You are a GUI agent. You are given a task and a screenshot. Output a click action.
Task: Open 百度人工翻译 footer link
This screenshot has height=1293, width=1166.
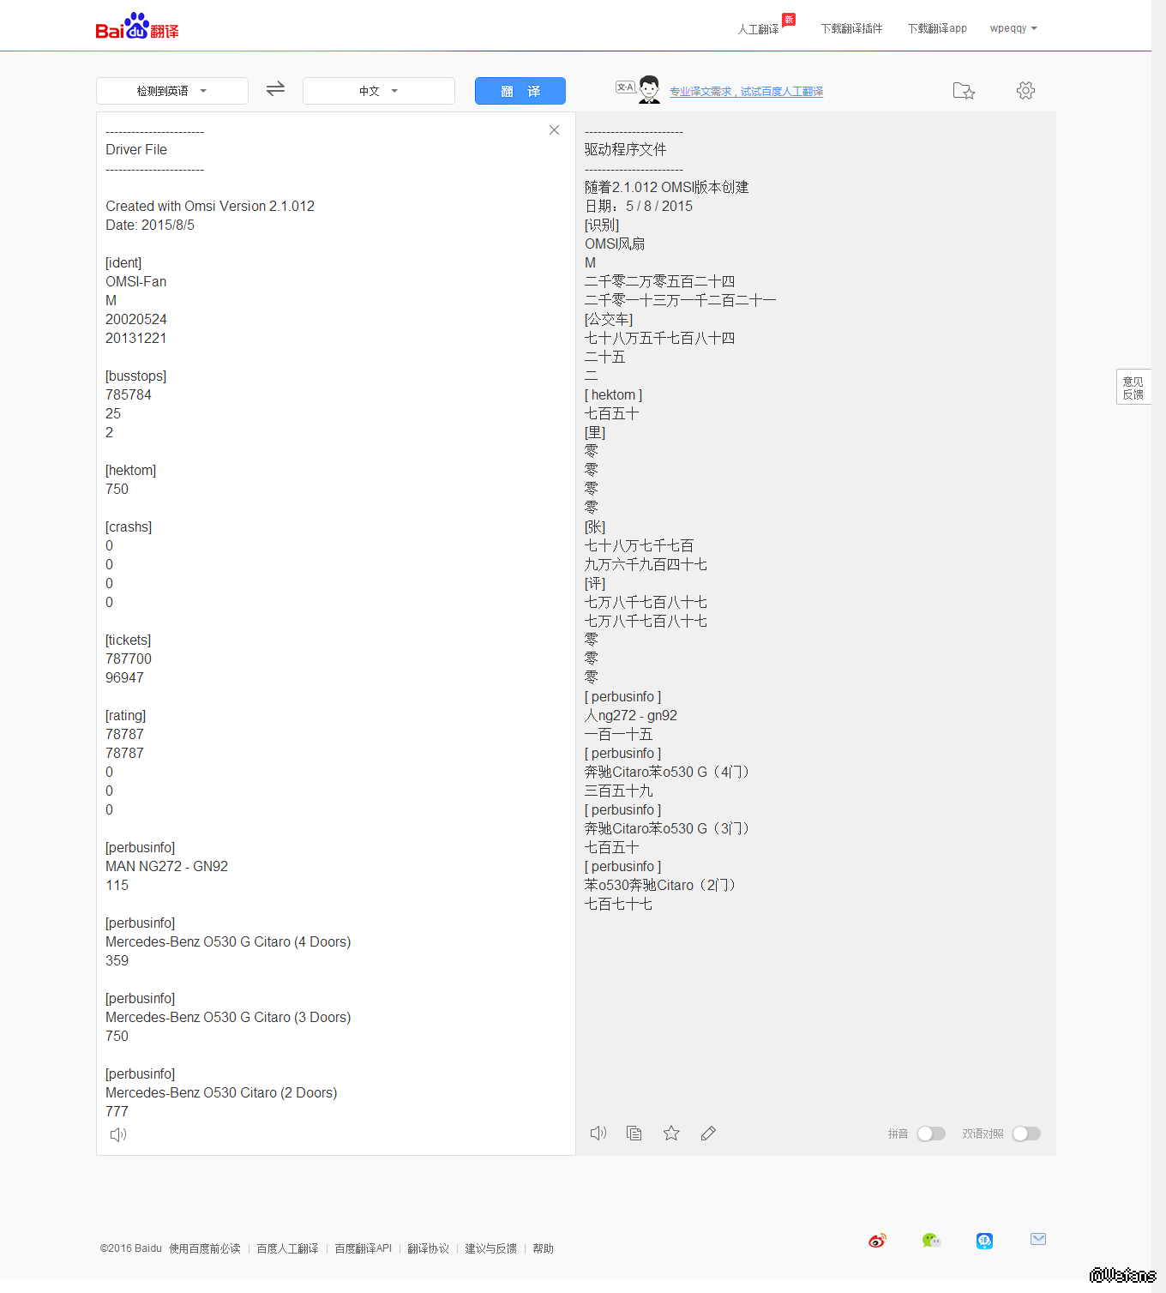tap(287, 1248)
